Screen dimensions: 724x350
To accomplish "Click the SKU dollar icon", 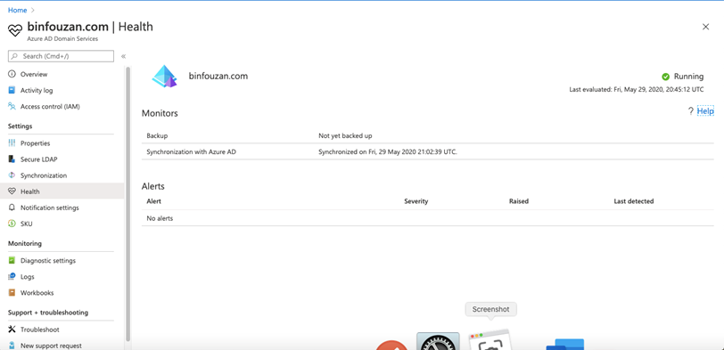I will pyautogui.click(x=12, y=224).
